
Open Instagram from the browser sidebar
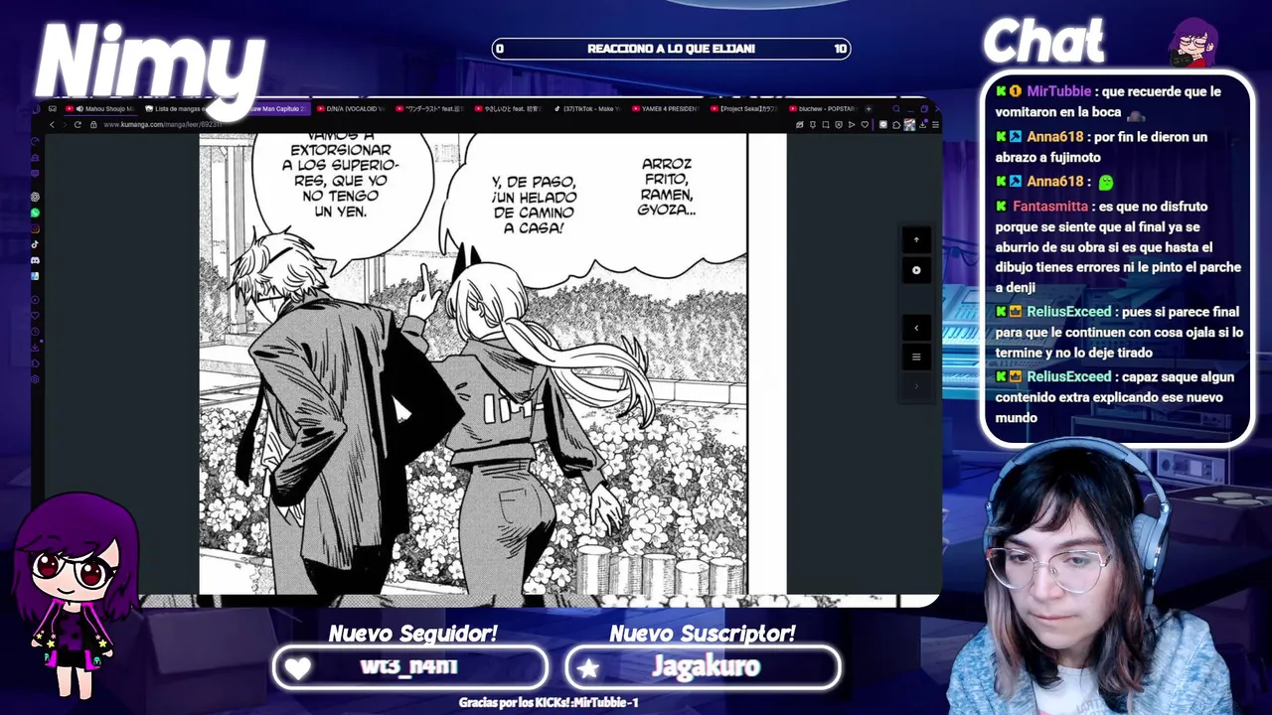pyautogui.click(x=35, y=228)
